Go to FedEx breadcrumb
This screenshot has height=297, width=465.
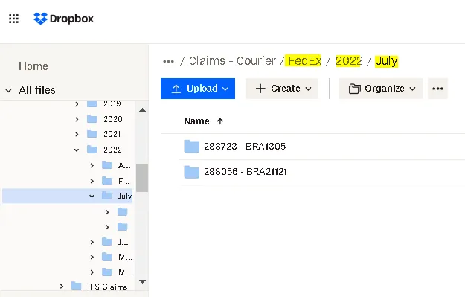[x=304, y=61]
